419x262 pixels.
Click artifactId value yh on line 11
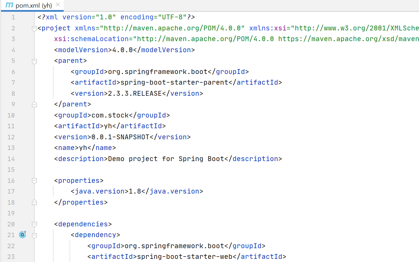108,126
